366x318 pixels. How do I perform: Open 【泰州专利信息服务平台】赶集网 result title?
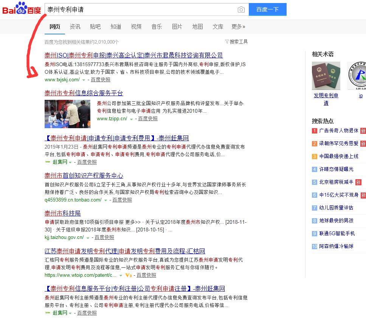point(135,289)
